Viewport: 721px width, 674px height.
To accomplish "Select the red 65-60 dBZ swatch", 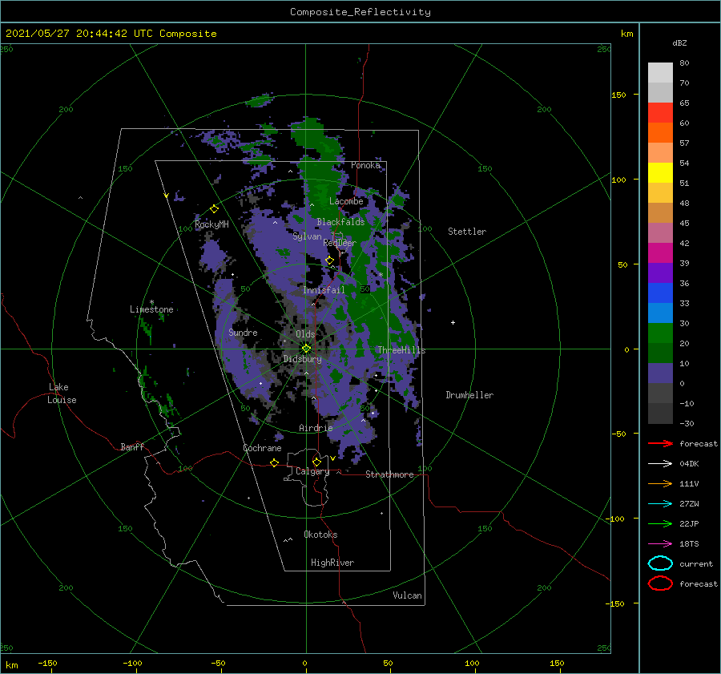I will click(660, 113).
